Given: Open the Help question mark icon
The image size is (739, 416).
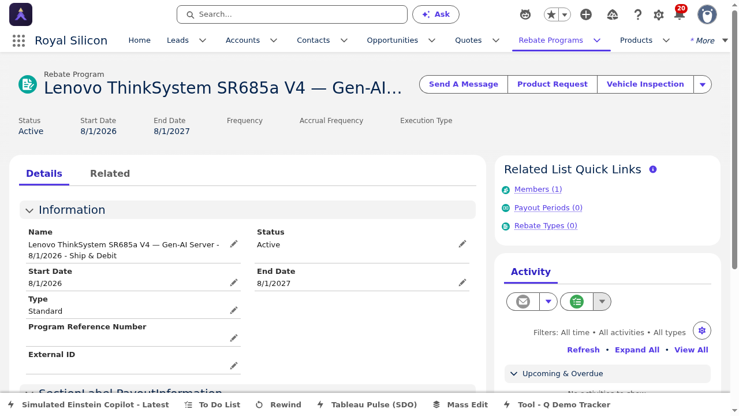Looking at the screenshot, I should (638, 14).
